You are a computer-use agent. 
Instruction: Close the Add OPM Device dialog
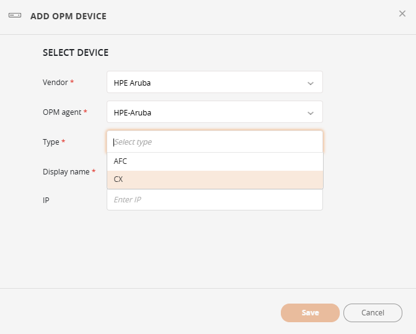(402, 14)
